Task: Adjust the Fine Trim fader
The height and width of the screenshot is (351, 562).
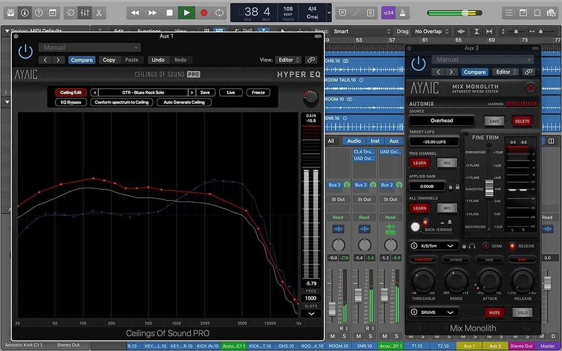Action: click(489, 189)
